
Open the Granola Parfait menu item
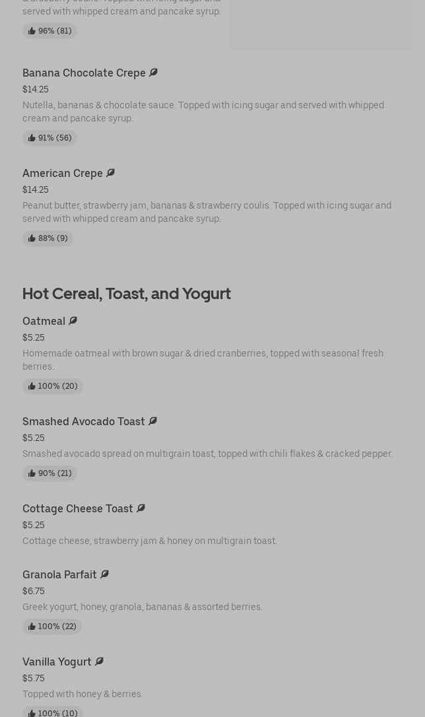[59, 574]
